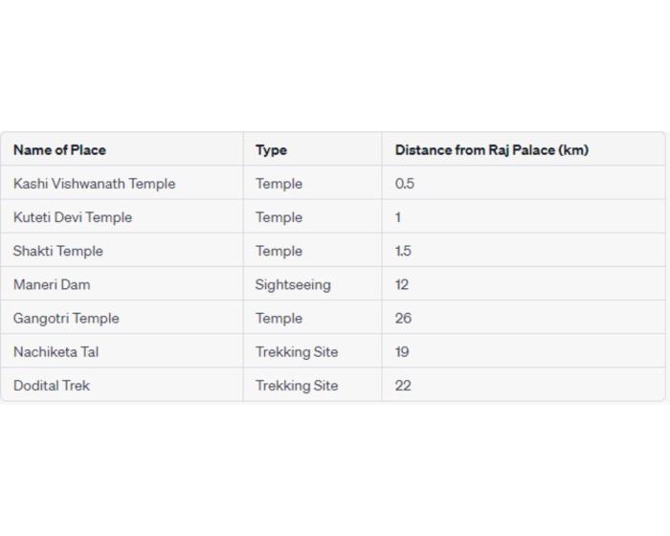Click the Type cell in Kashi Vishwanath row
670x536 pixels.
[279, 184]
